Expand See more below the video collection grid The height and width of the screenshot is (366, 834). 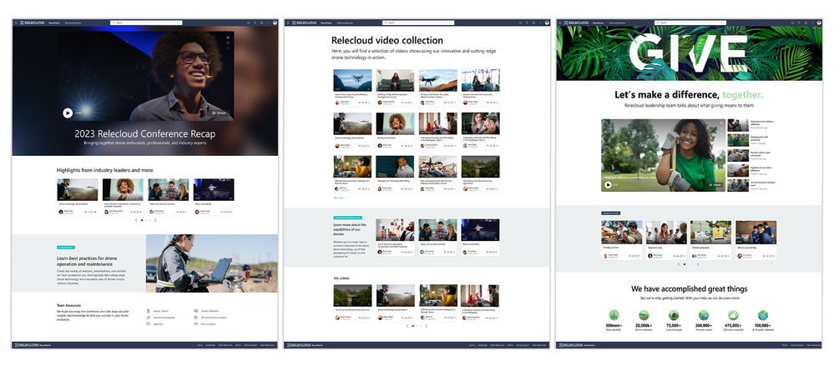(x=341, y=198)
